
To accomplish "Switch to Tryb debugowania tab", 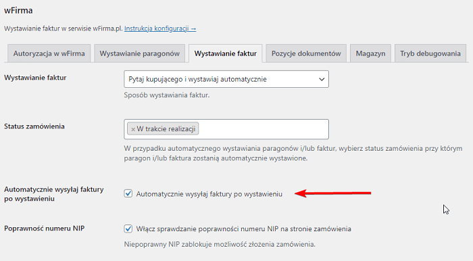I will coord(430,53).
